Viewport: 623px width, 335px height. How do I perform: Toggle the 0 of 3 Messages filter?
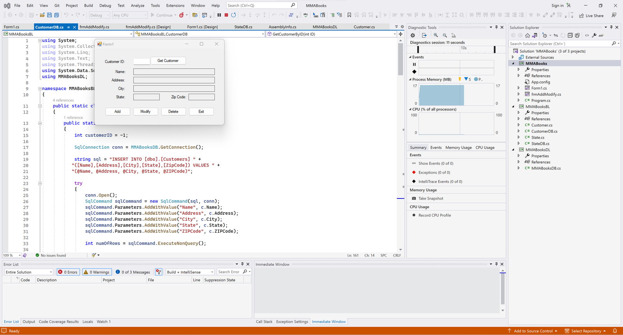133,272
